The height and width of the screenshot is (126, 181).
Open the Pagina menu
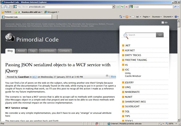[146, 17]
